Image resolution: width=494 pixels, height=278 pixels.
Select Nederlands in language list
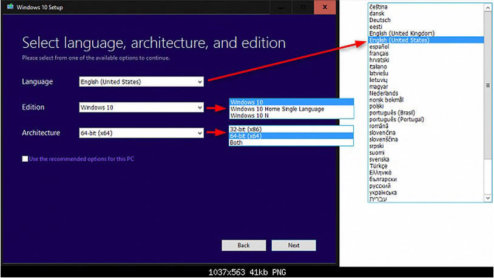[x=426, y=93]
